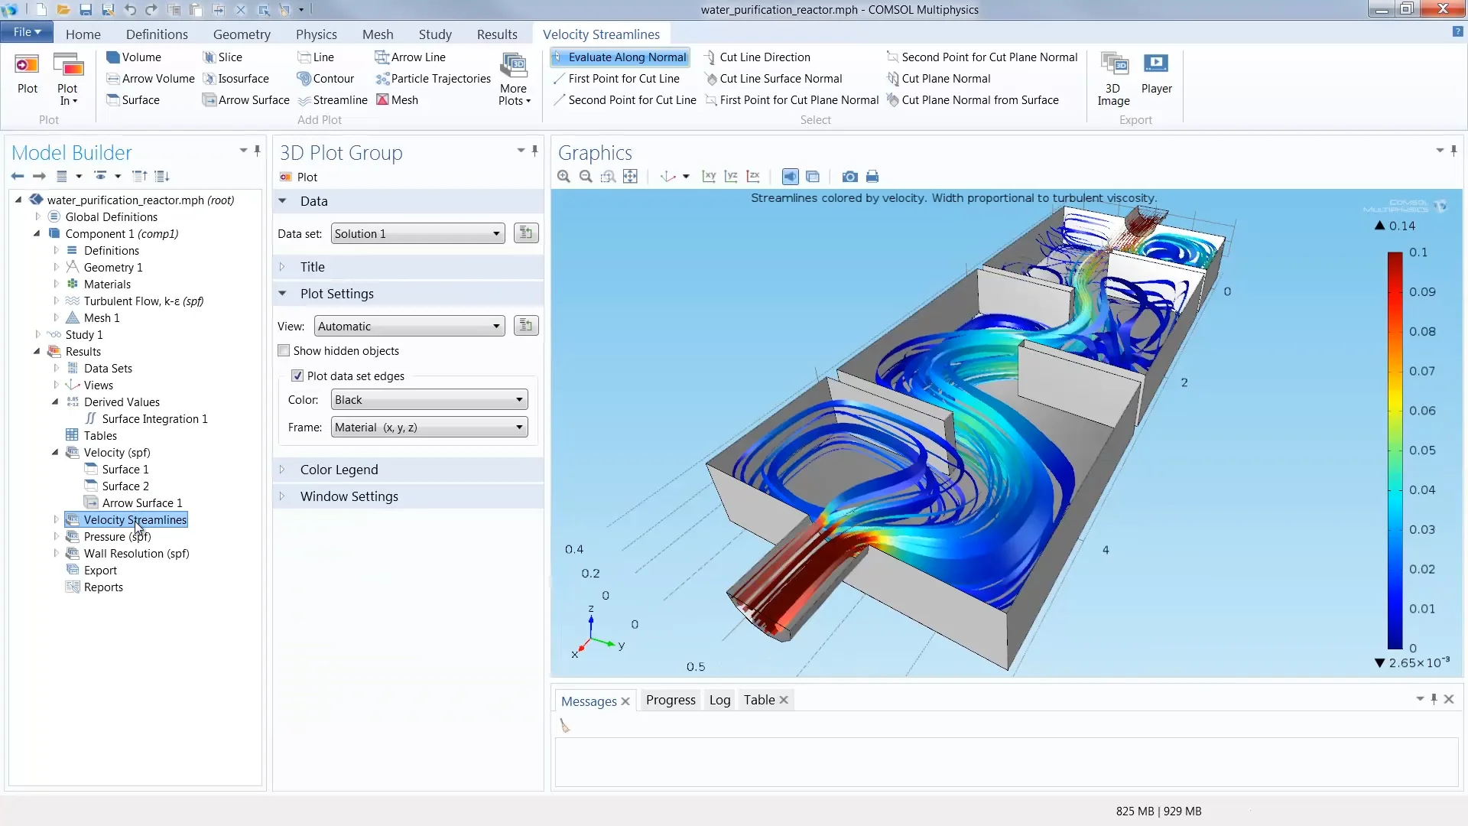Viewport: 1468px width, 826px height.
Task: Open the Data set Solution 1 dropdown
Action: point(418,234)
